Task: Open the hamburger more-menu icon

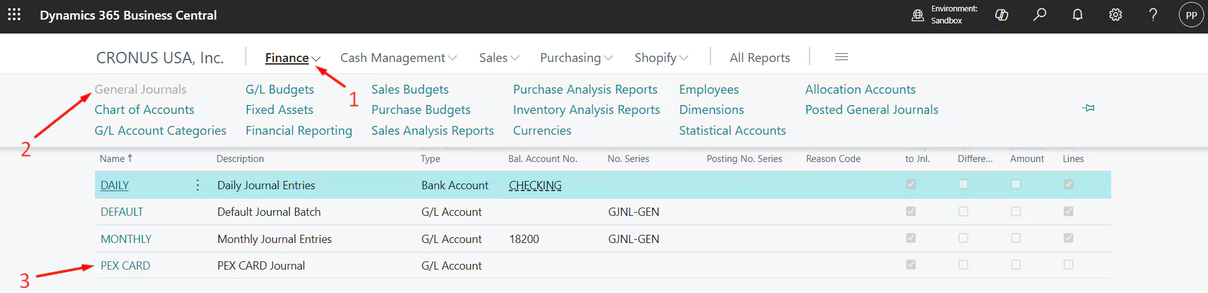Action: click(x=842, y=57)
